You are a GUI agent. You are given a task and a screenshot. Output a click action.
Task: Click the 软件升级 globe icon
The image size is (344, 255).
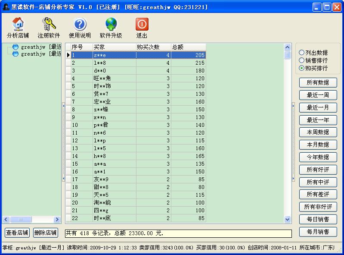(111, 24)
